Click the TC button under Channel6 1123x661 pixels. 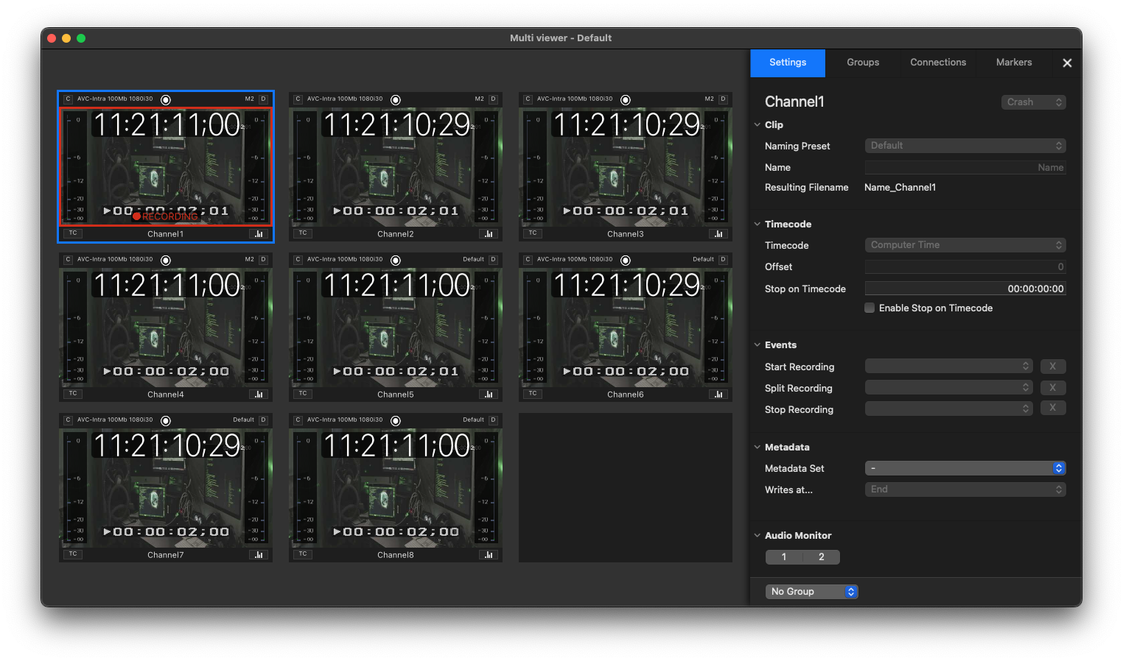tap(533, 394)
